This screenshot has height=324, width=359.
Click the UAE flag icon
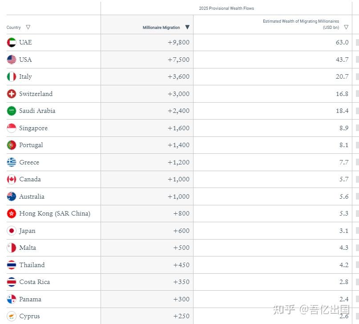tap(12, 42)
